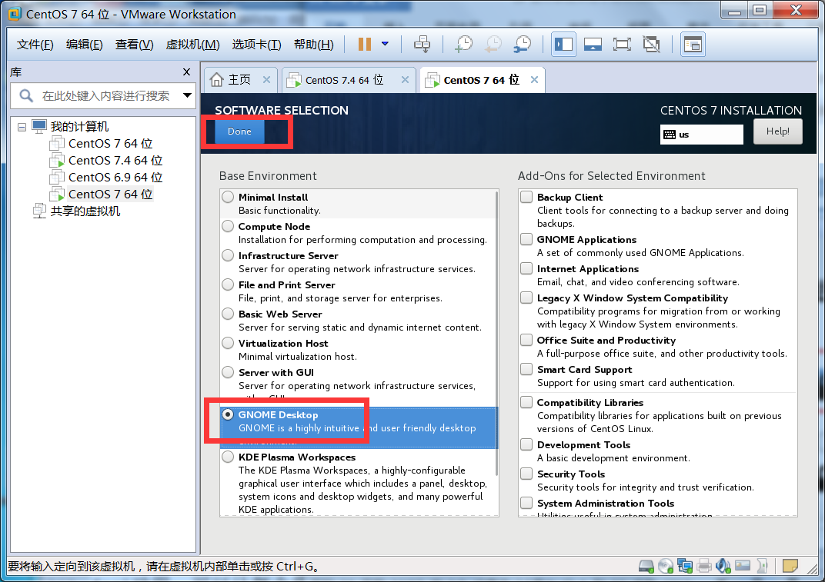Click the network adapter status bar icon

(x=684, y=566)
